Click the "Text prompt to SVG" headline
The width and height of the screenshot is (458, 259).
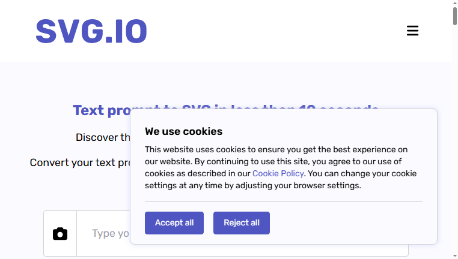(102, 110)
